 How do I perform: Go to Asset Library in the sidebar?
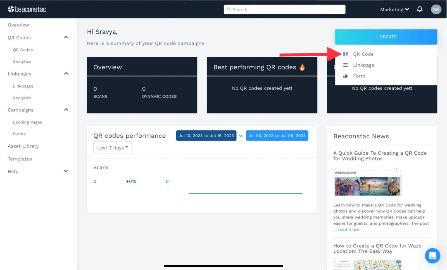pyautogui.click(x=23, y=146)
